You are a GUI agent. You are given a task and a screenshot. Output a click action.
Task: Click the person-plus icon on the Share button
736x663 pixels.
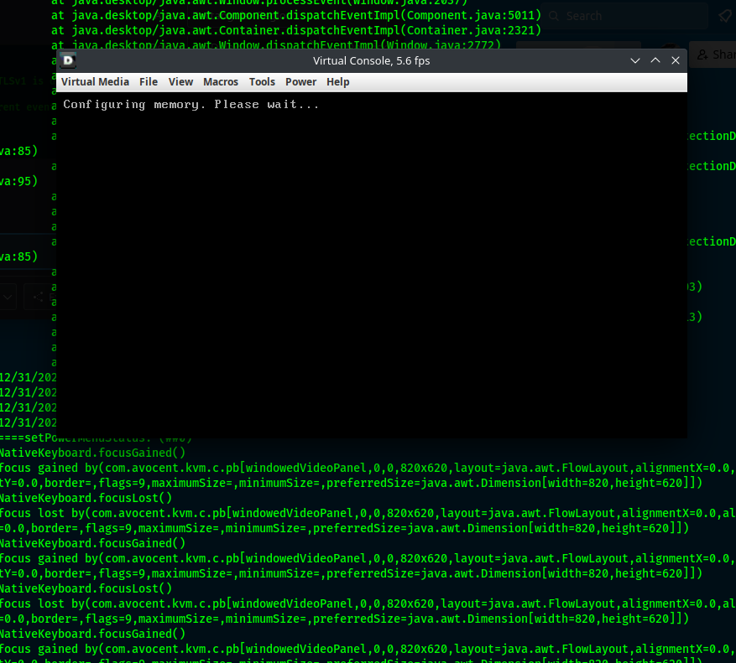coord(703,54)
